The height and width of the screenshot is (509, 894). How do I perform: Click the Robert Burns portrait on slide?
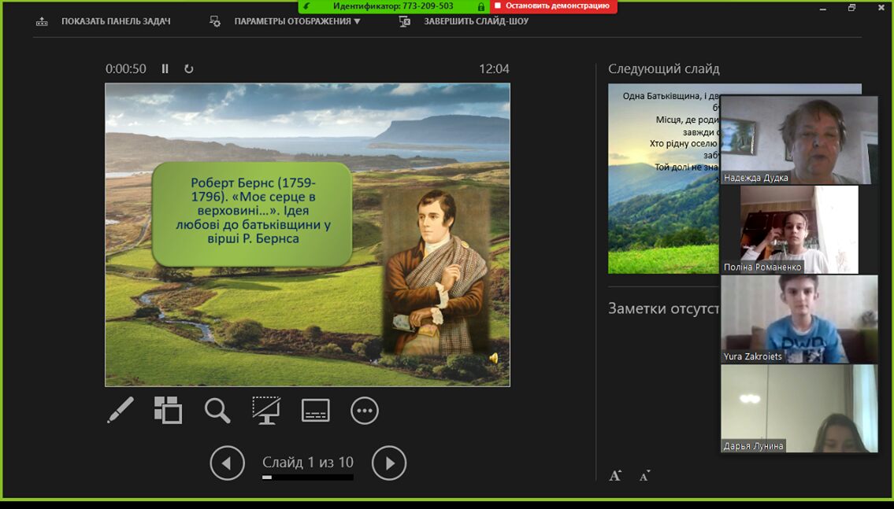(436, 272)
